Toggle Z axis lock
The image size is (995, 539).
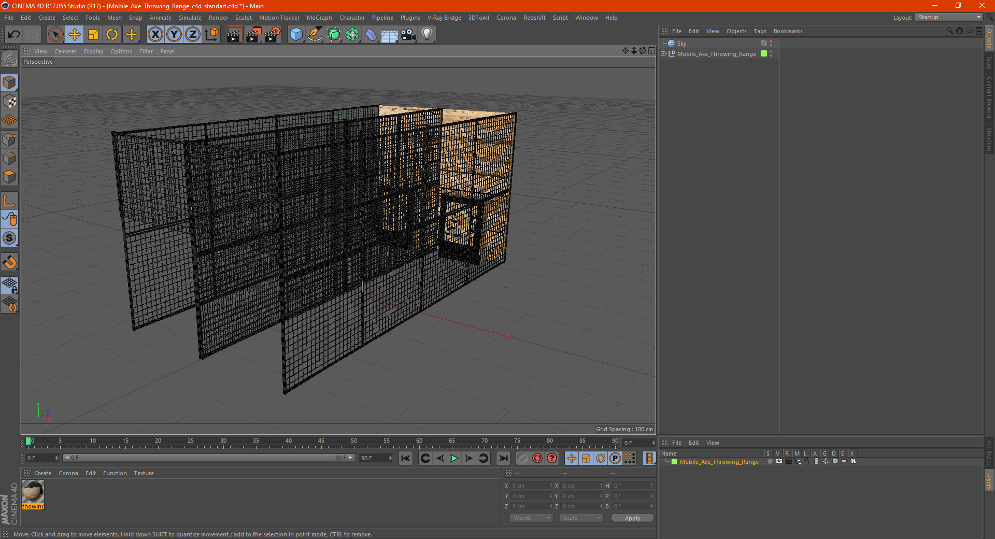point(193,35)
